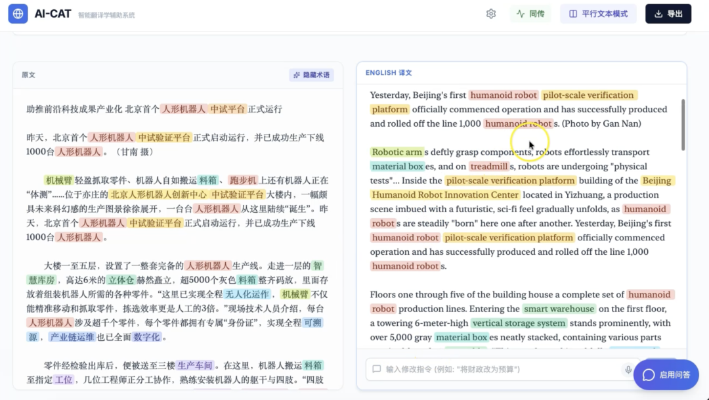Click the chat bubble icon in the input field

[376, 370]
